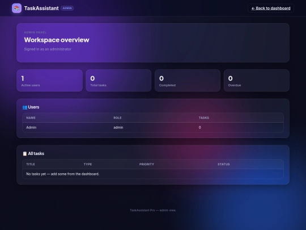
Task: Click 'Signed in as an administrator' text
Action: pyautogui.click(x=48, y=49)
